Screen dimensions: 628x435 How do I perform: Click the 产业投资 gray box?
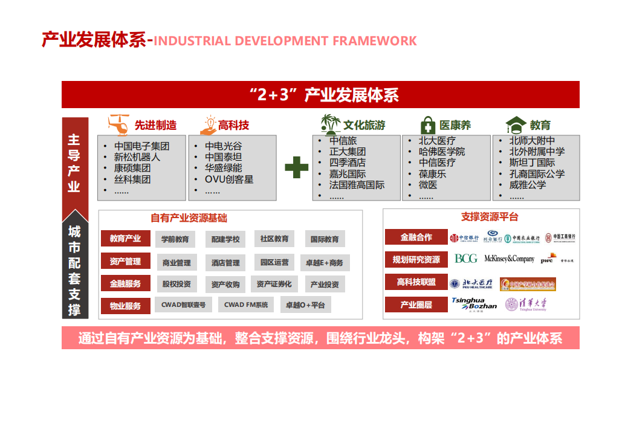tap(325, 285)
